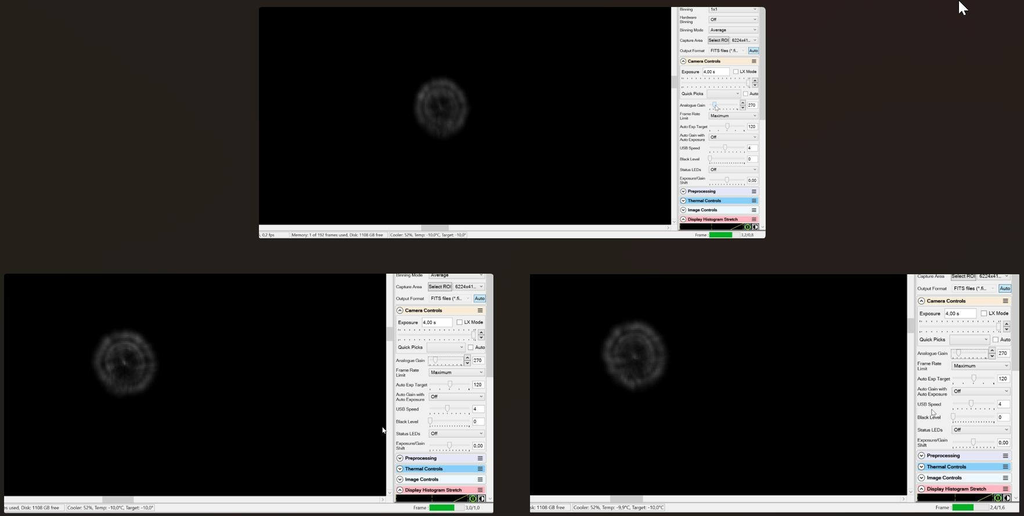
Task: Open Thermal Controls hamburger menu in bottom-left window
Action: pos(480,469)
